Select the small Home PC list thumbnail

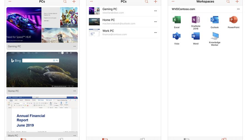(94, 22)
